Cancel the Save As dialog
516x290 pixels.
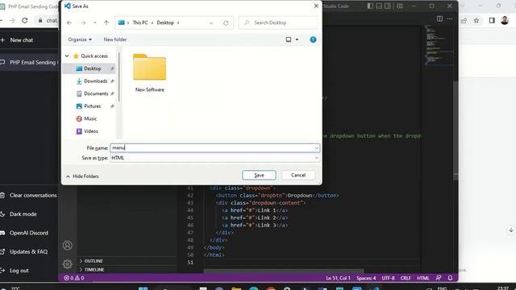pyautogui.click(x=298, y=176)
